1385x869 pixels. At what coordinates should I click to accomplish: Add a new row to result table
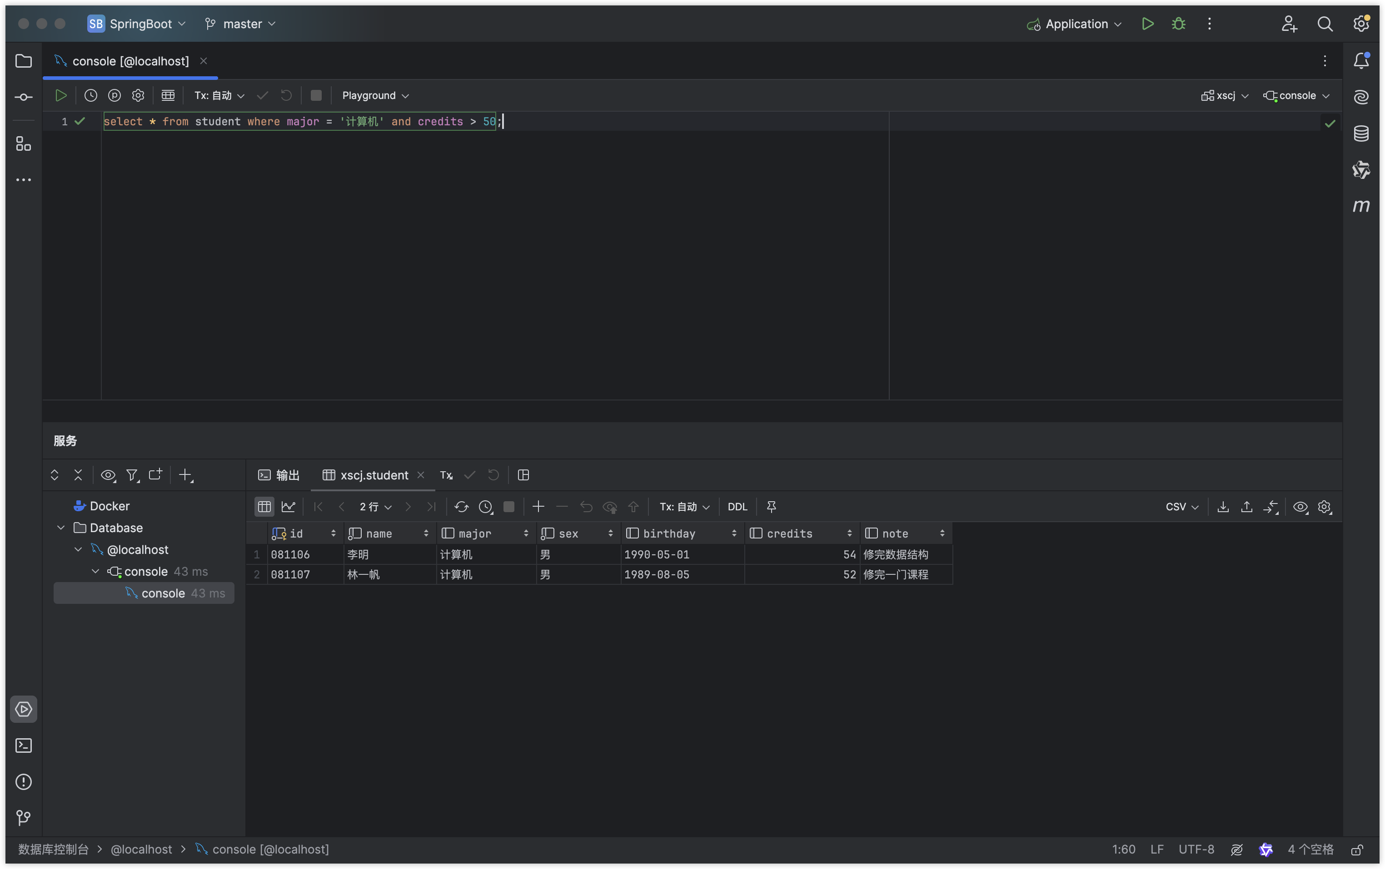[x=538, y=506]
